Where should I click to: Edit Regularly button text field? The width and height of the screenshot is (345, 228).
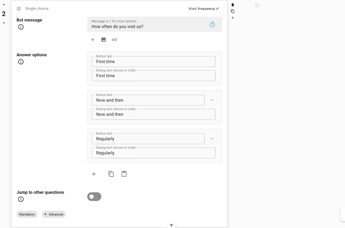[148, 139]
